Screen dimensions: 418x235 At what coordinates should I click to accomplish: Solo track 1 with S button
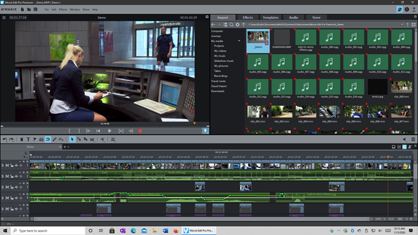(x=3, y=166)
